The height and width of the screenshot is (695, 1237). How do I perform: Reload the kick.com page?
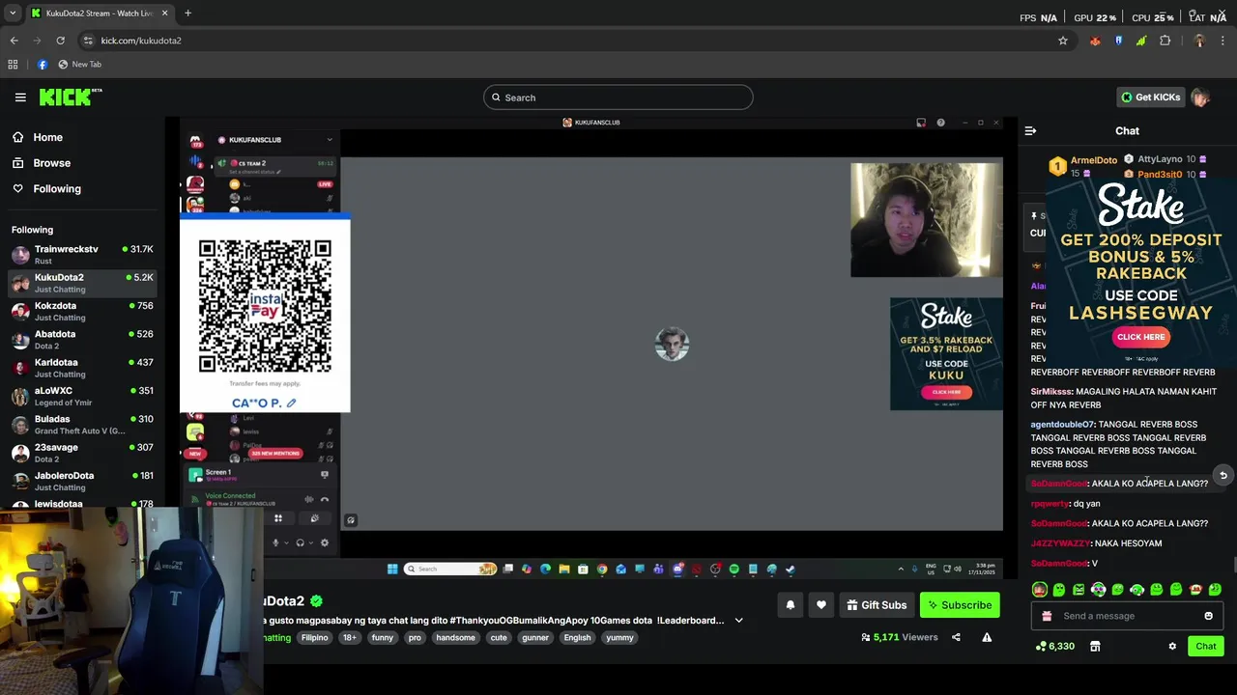pos(60,41)
